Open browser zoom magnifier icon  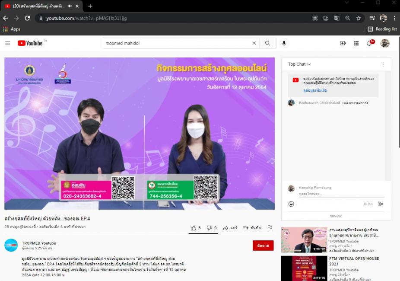348,18
